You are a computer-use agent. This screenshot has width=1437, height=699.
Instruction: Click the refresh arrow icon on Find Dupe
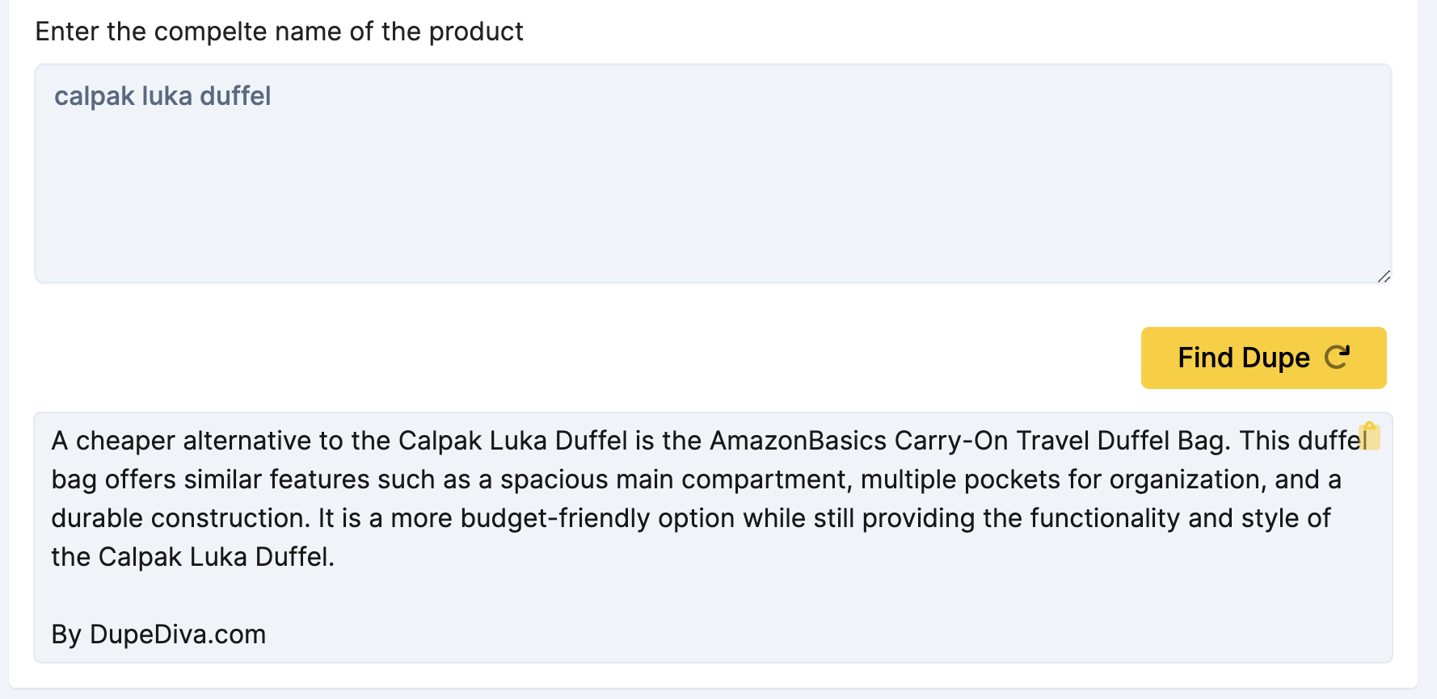(x=1338, y=357)
